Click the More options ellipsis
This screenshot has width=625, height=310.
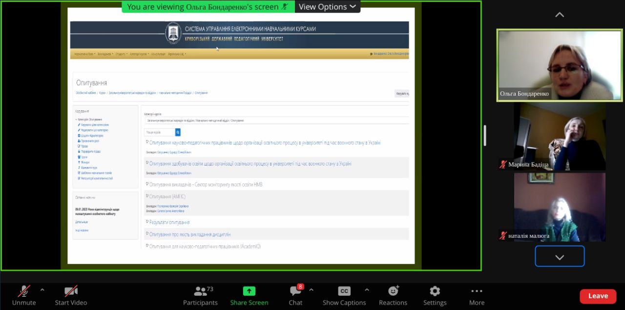point(477,291)
